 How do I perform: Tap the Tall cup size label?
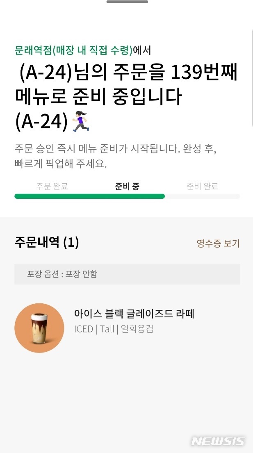(x=107, y=329)
